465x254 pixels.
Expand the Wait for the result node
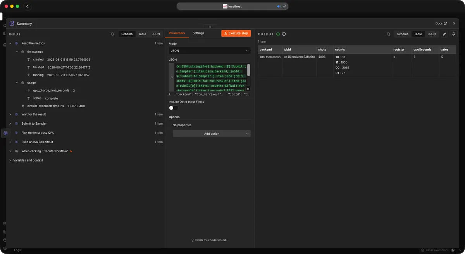pos(10,115)
